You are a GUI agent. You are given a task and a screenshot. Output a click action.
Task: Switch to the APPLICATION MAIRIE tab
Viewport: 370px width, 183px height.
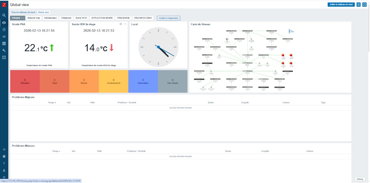102,18
